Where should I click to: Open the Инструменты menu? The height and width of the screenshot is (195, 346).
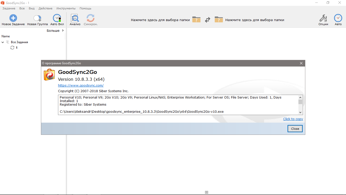click(66, 8)
